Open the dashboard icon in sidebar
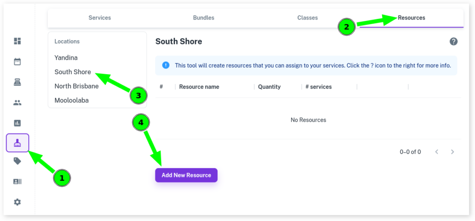475x221 pixels. (x=18, y=41)
